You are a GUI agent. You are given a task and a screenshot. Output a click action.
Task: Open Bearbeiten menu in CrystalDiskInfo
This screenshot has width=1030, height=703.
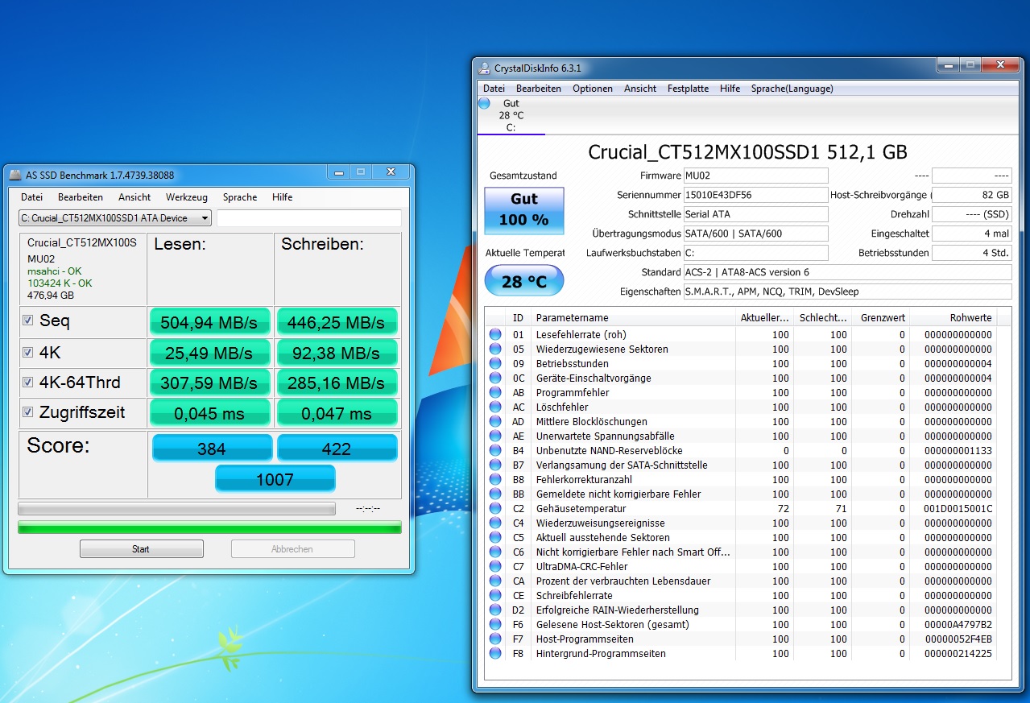pyautogui.click(x=539, y=89)
